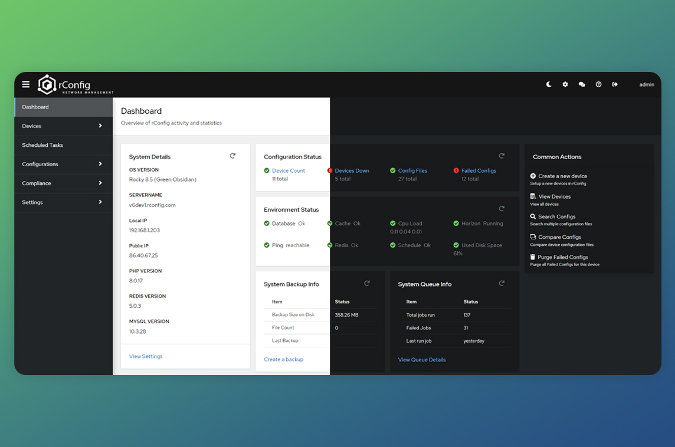The width and height of the screenshot is (675, 447).
Task: Click Create a new device action
Action: 563,176
